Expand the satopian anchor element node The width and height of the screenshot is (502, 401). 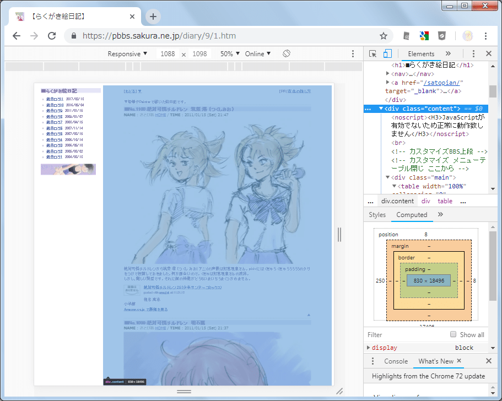[x=388, y=82]
